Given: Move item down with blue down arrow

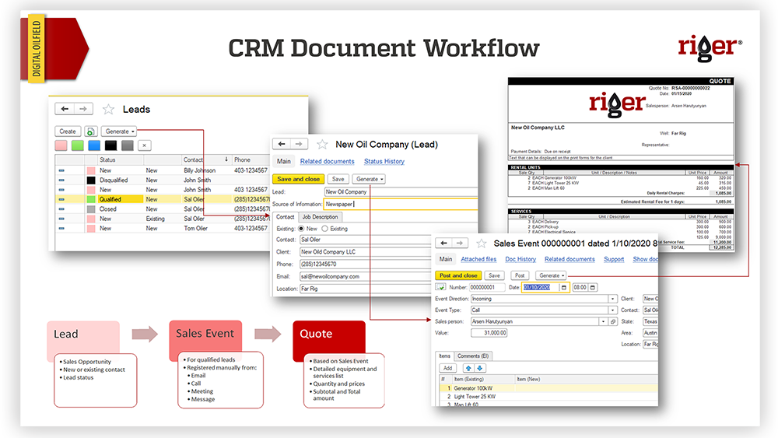Looking at the screenshot, I should [x=479, y=368].
